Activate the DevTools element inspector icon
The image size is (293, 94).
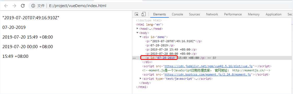pos(137,14)
